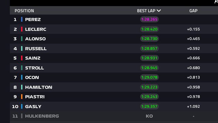Select Alonso's 1:28.730 lap time badge
218x123 pixels.
click(x=149, y=39)
